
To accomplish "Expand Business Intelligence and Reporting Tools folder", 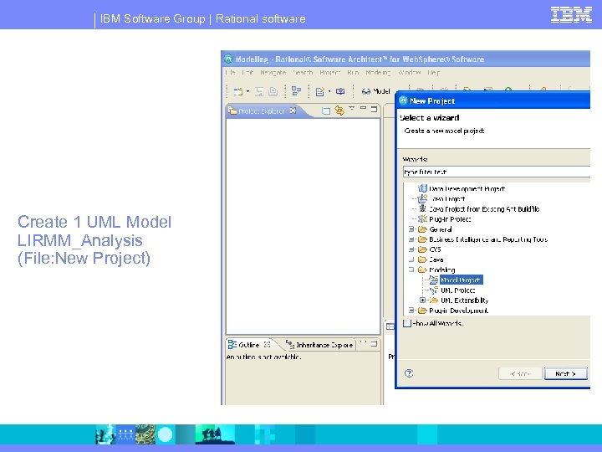I will [411, 239].
